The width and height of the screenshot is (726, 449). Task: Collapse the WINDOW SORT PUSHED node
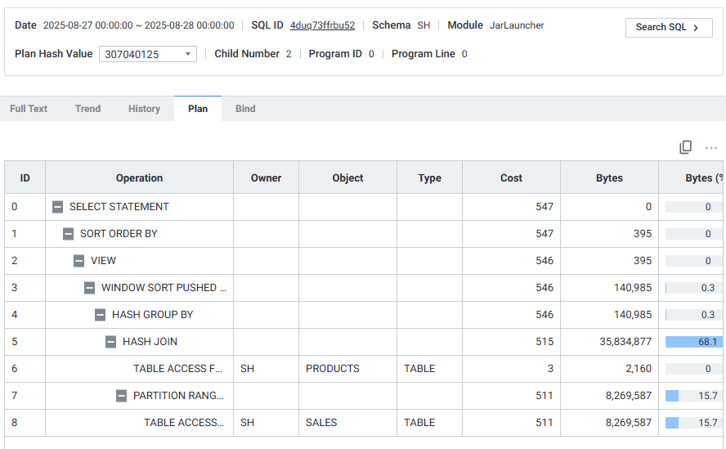pyautogui.click(x=89, y=288)
